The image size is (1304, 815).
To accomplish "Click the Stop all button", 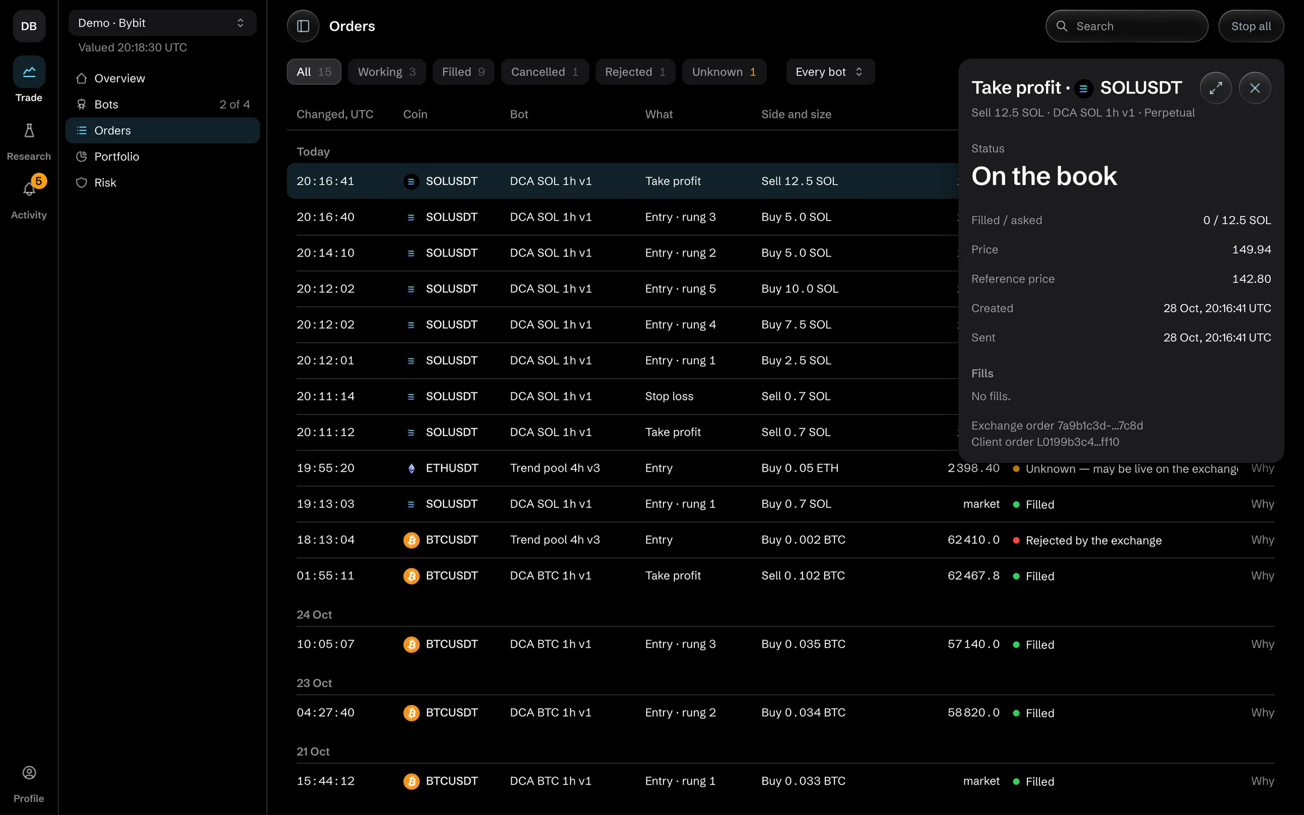I will pyautogui.click(x=1251, y=26).
